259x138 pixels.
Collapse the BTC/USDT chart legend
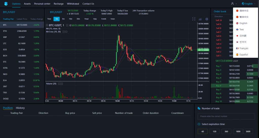point(47,25)
